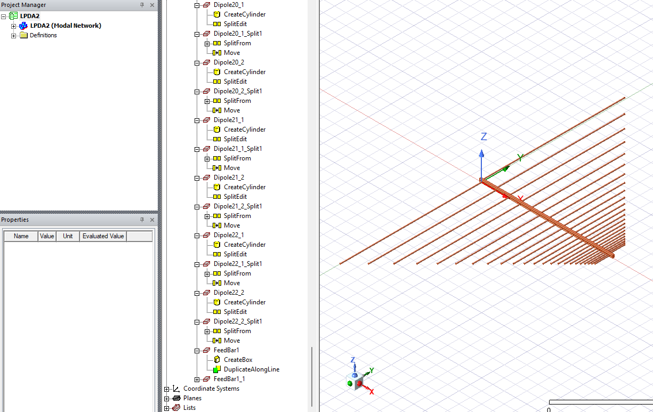
Task: Collapse the Dipole21_1_Split1 node
Action: (x=197, y=149)
